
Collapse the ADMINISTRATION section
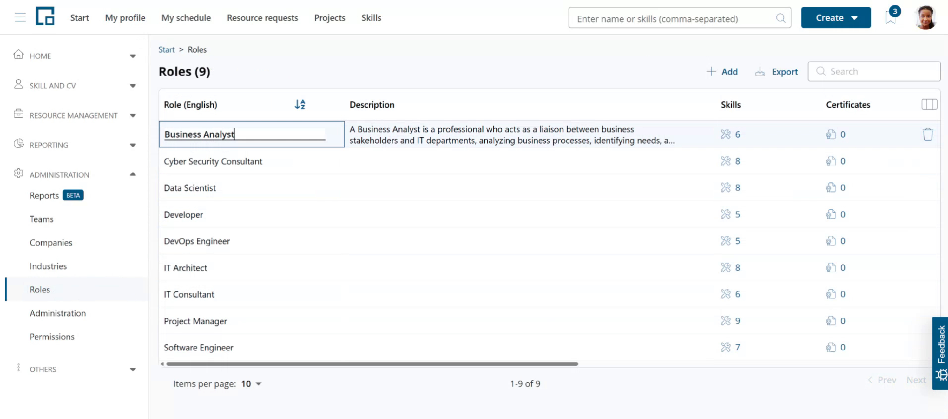tap(133, 174)
